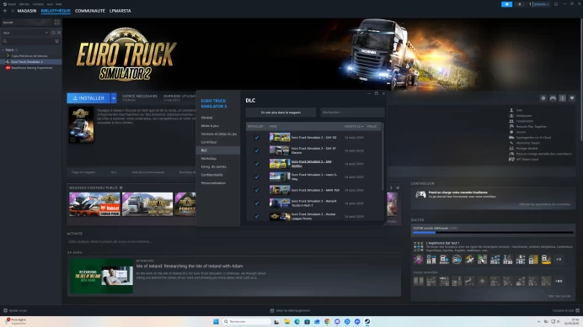The width and height of the screenshot is (583, 327).
Task: Open the Isle of Ireland news thumbnail
Action: coord(101,277)
